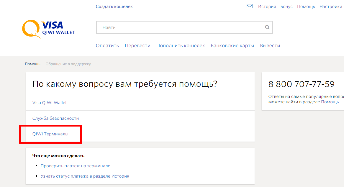Screen dimensions: 344x187
Task: Open Бонус in the top menu
Action: [x=286, y=6]
